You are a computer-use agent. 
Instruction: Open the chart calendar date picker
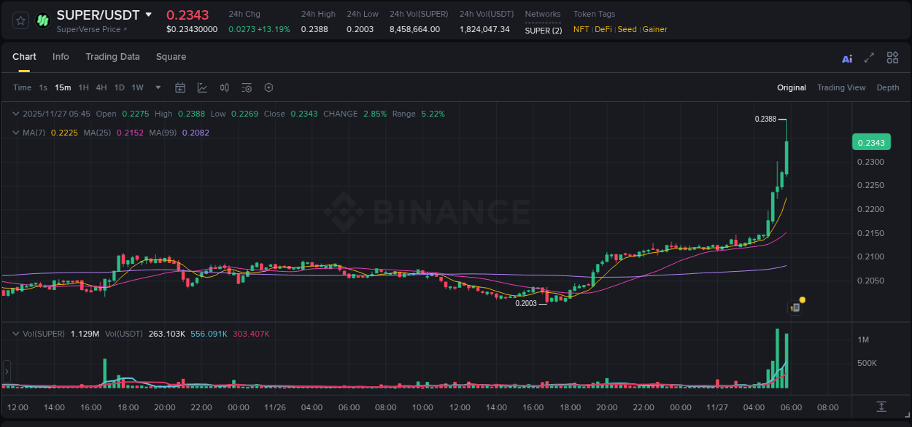click(x=180, y=87)
